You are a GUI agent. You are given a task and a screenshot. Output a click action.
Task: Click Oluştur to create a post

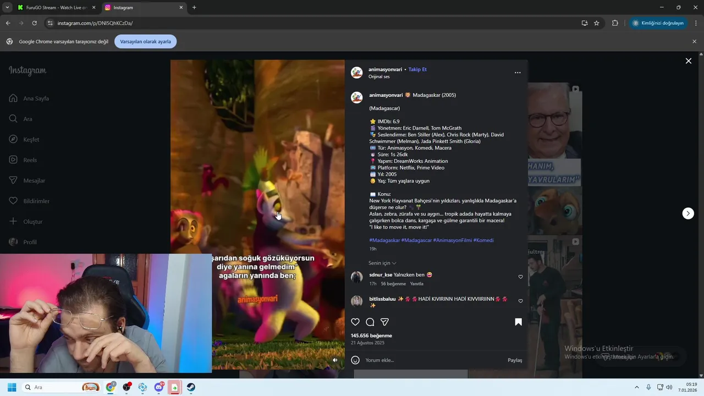click(26, 222)
